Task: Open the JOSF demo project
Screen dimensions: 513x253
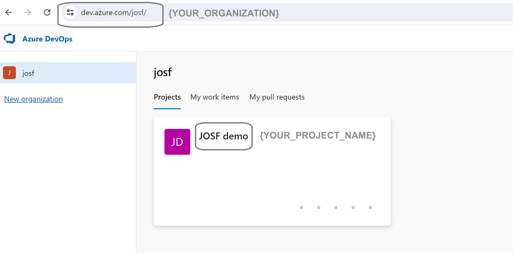Action: (x=223, y=136)
